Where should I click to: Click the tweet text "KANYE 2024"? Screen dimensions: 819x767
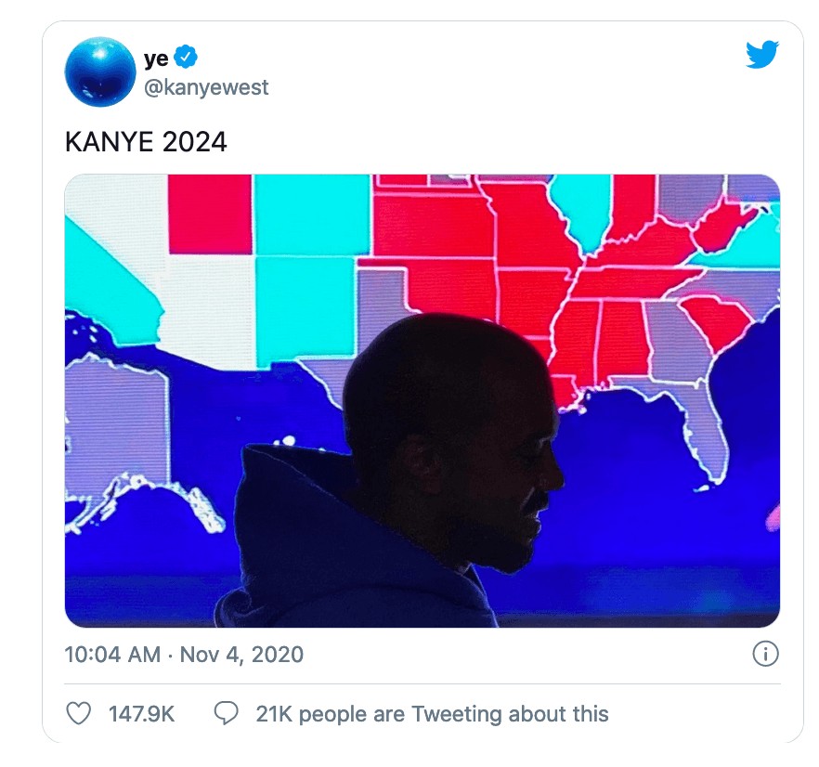[x=146, y=142]
